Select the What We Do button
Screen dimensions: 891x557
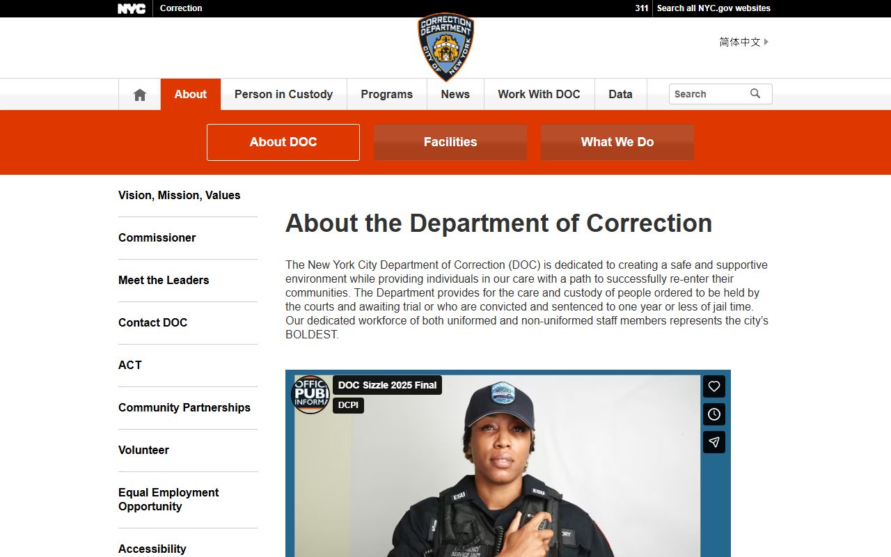coord(617,142)
